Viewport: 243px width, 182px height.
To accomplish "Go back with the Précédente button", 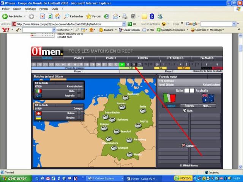I will click(x=12, y=16).
